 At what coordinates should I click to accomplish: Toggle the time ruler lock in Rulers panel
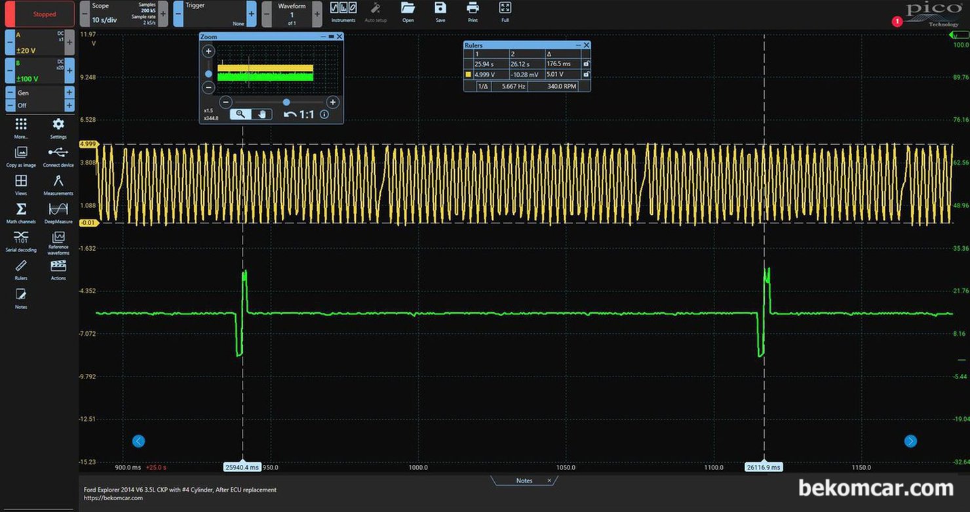click(x=586, y=64)
